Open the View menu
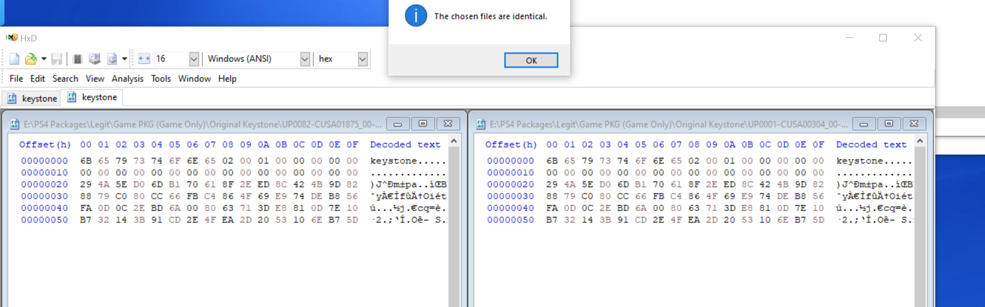985x307 pixels. click(x=95, y=79)
